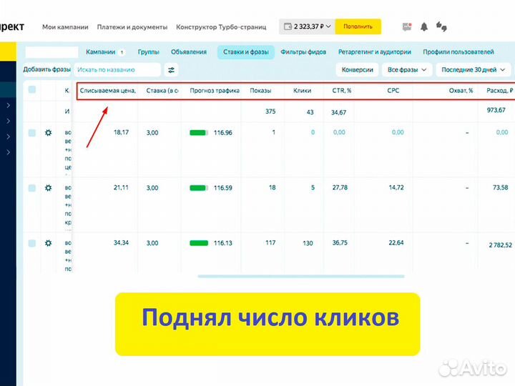
Task: Open 'Ретаргетинг и аудитории' tab
Action: 374,52
